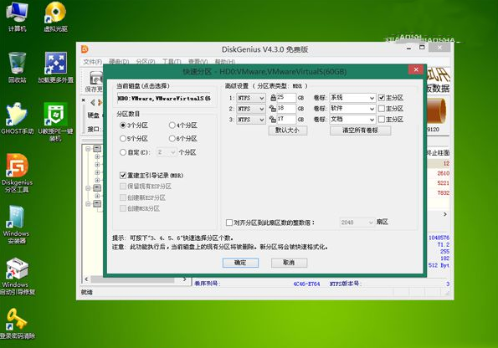Click the right scroll arrow under DiskGenius tree

point(185,279)
